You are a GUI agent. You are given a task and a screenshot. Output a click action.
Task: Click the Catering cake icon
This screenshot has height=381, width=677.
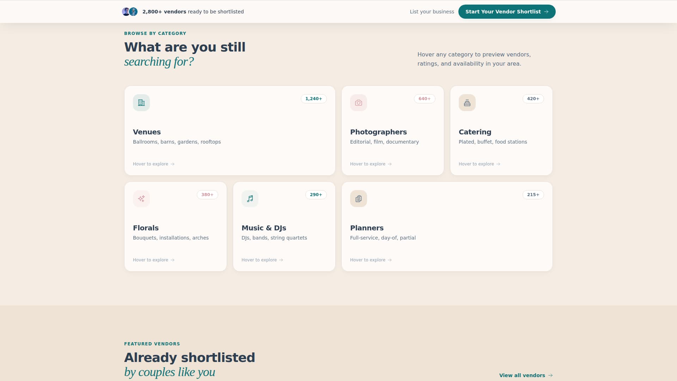(x=467, y=103)
